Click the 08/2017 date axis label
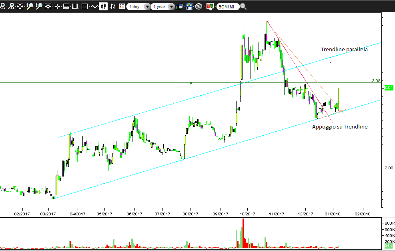 190,214
